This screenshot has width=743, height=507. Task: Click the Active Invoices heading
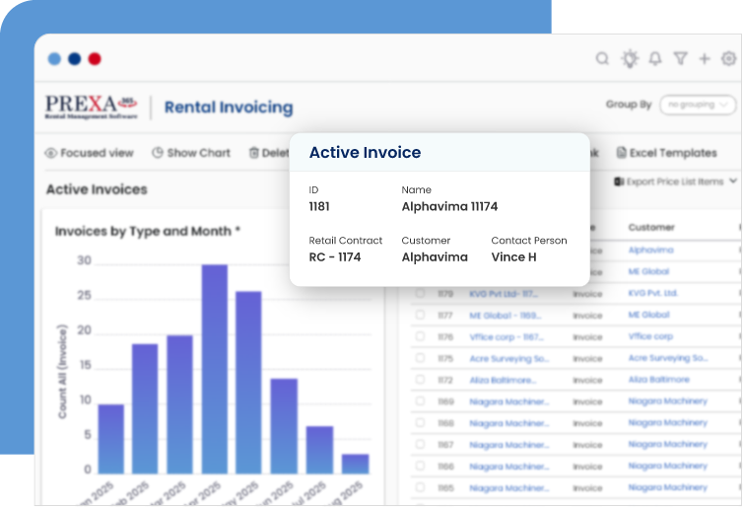tap(97, 189)
